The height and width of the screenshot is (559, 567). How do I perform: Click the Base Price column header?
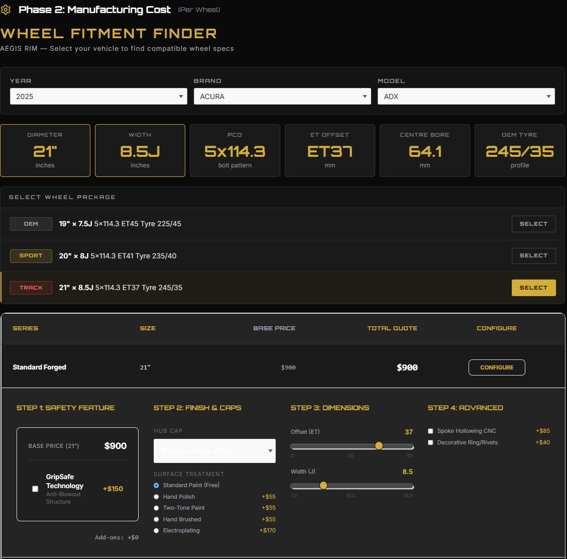coord(274,328)
